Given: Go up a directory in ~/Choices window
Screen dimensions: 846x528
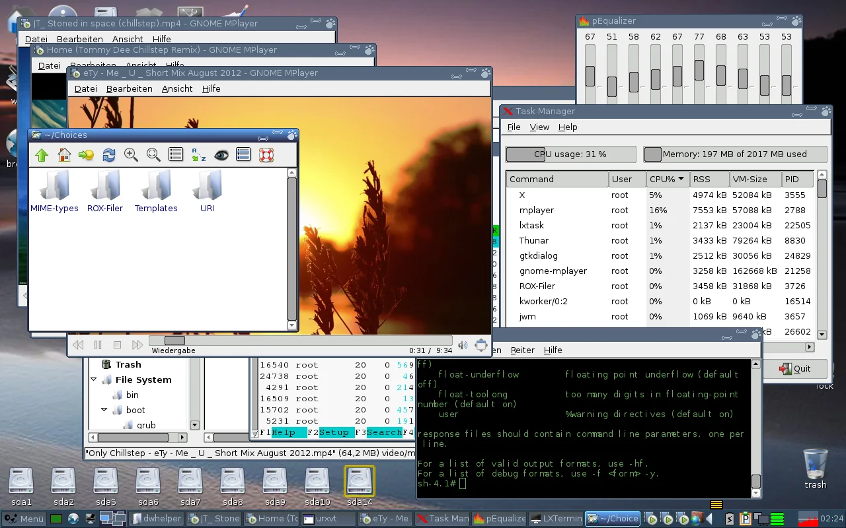Looking at the screenshot, I should (42, 155).
